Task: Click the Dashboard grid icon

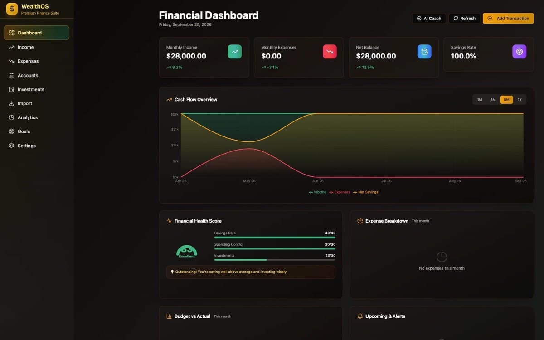Action: tap(12, 33)
